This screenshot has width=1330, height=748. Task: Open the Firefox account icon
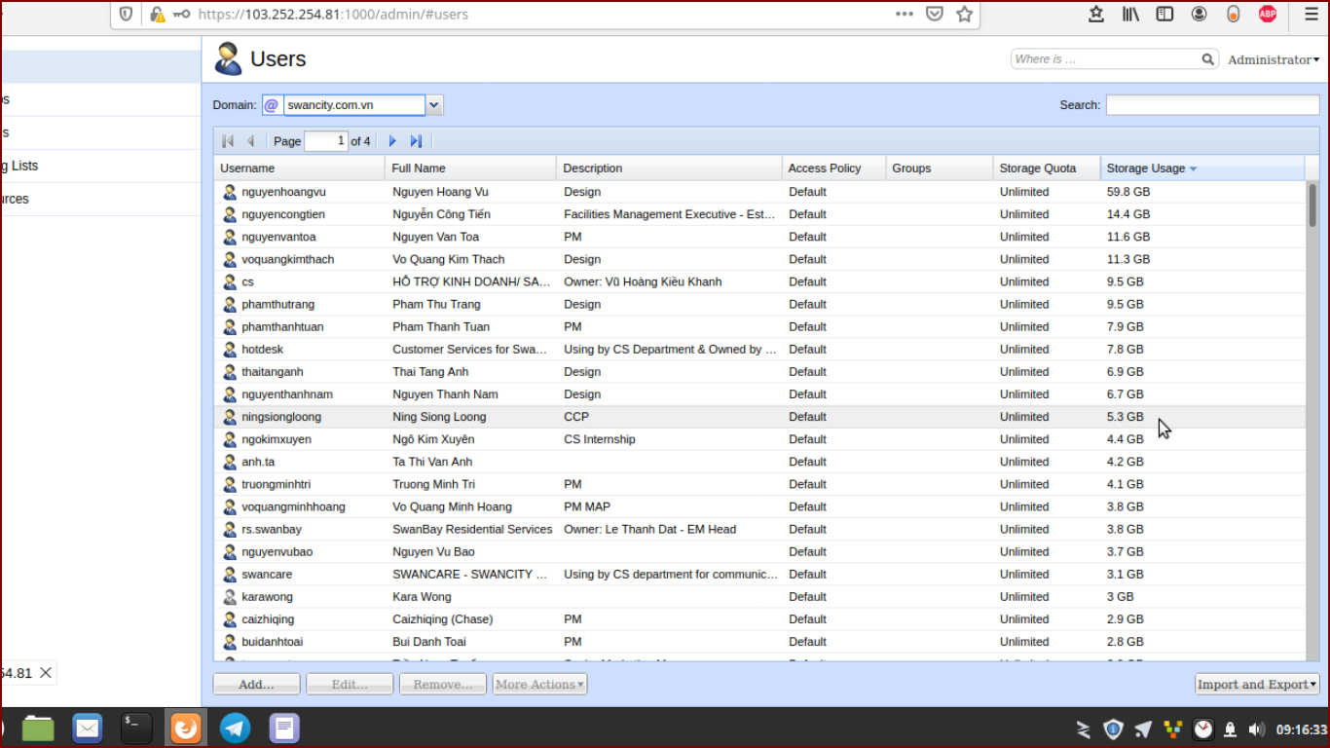pyautogui.click(x=1199, y=14)
